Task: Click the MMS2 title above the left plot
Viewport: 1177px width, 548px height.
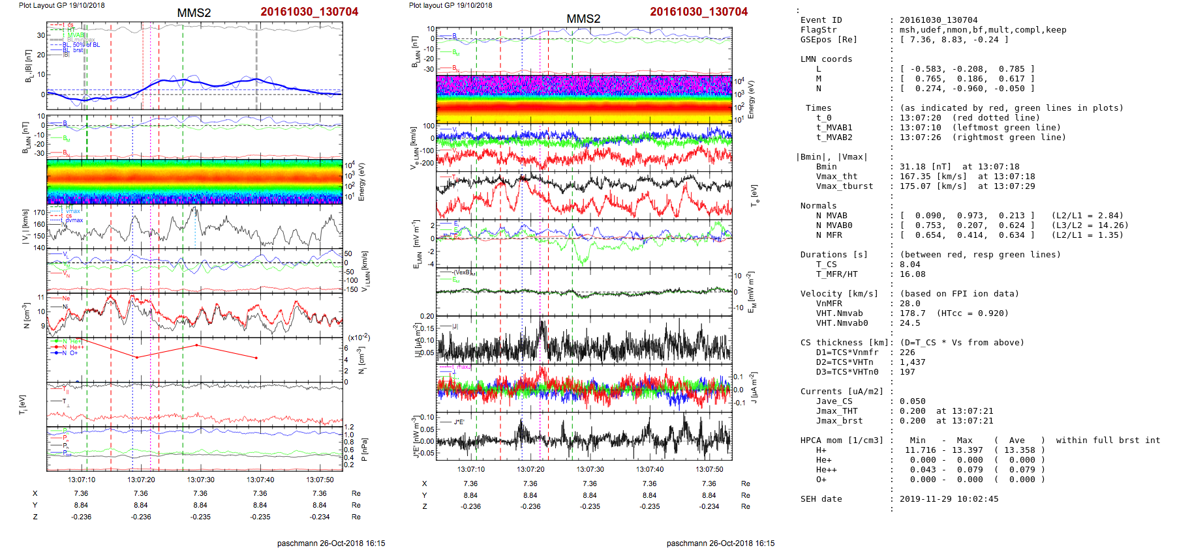Action: click(x=194, y=13)
